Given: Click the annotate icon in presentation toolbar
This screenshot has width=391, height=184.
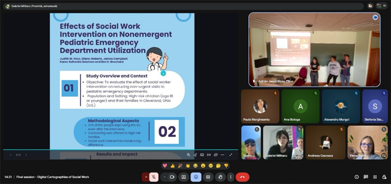Looking at the screenshot, I should coord(195,155).
